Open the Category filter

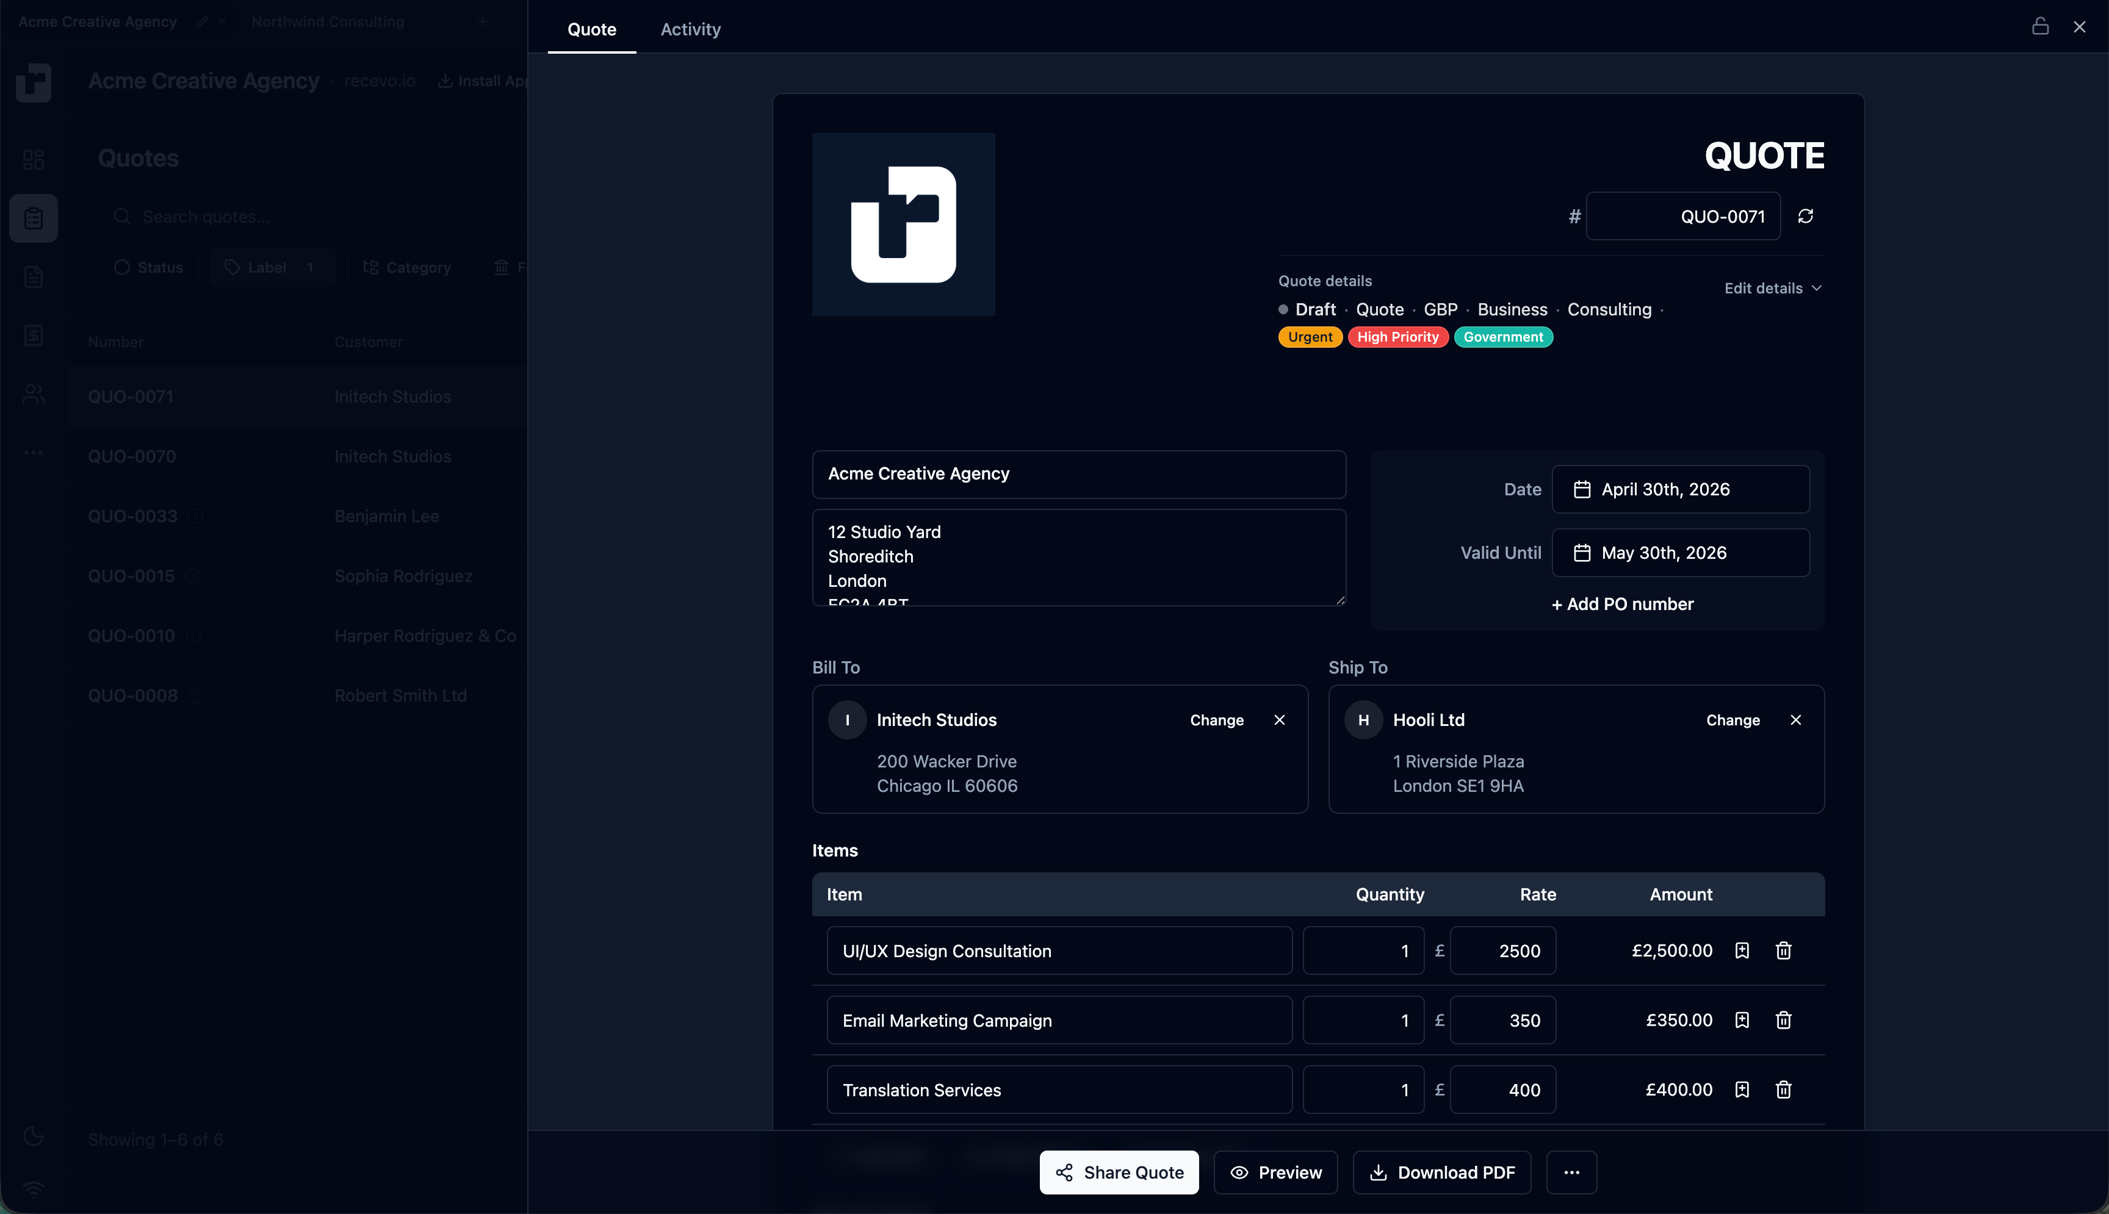pyautogui.click(x=407, y=268)
